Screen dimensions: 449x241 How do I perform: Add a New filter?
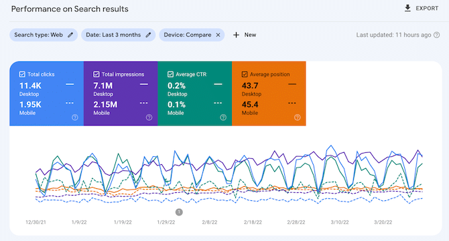click(x=250, y=35)
